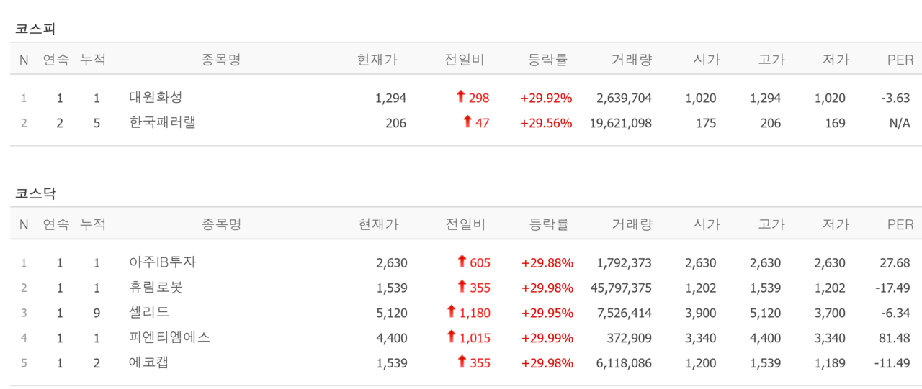Click the red up arrow beside 대원화성's 298

coord(461,97)
